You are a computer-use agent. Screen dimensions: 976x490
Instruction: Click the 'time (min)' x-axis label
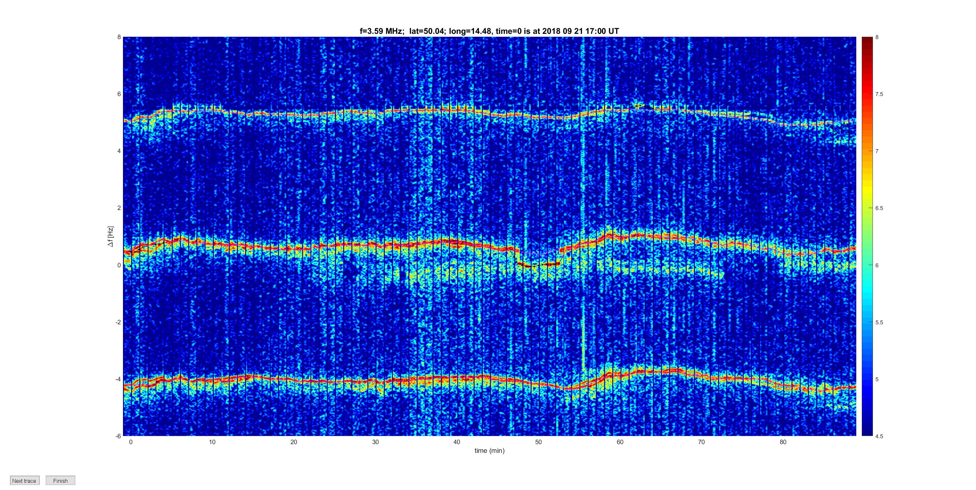[x=490, y=451]
